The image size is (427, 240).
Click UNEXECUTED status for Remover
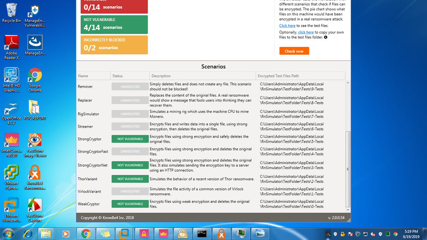[130, 87]
